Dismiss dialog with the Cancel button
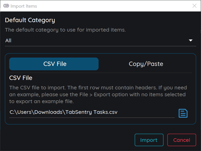The width and height of the screenshot is (201, 151). (182, 140)
